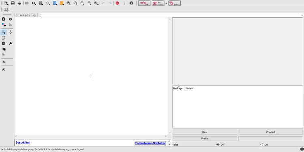This screenshot has width=304, height=152.
Task: Select the Invoke gate tool icon
Action: click(x=4, y=62)
